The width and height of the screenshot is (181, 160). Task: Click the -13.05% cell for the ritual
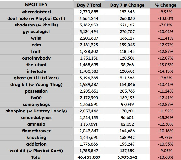165,65
